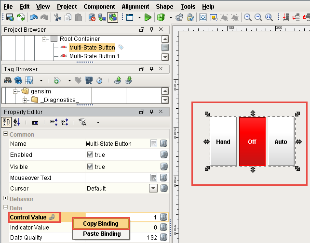Click the binoculars search icon in Tag Browser

[x=8, y=80]
